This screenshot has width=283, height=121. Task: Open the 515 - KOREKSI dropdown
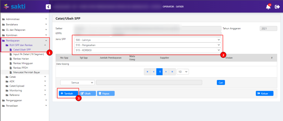(148, 50)
